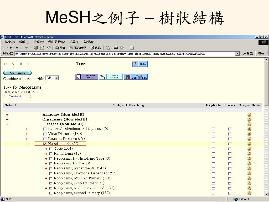Expand Anatomy (Non MeSH) tree branch
Image resolution: width=269 pixels, height=202 pixels.
coord(7,115)
